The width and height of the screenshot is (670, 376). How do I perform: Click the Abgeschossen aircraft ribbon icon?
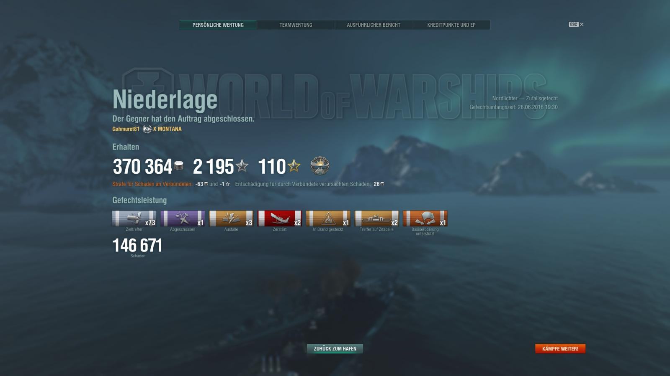[x=183, y=218]
